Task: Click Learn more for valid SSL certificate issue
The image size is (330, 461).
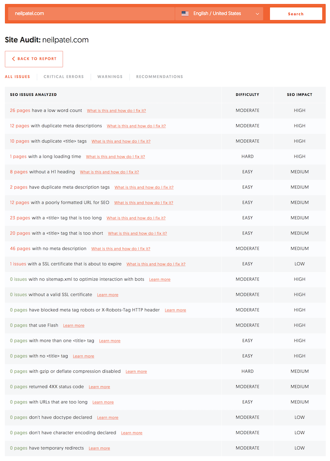Action: point(108,295)
